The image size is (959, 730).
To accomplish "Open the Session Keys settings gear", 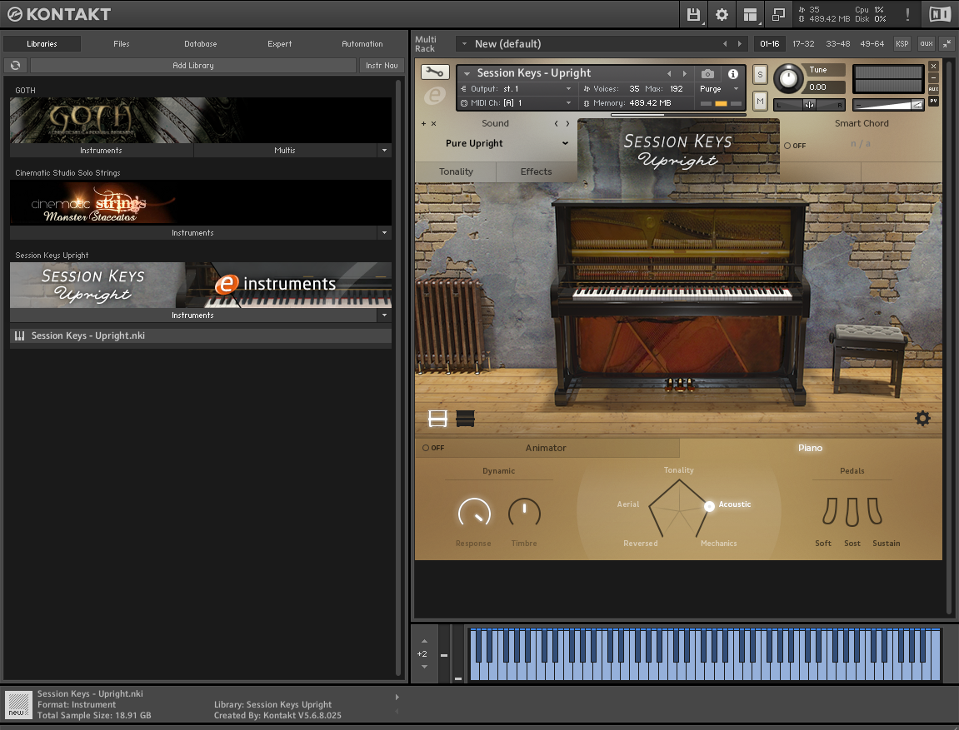I will [922, 419].
